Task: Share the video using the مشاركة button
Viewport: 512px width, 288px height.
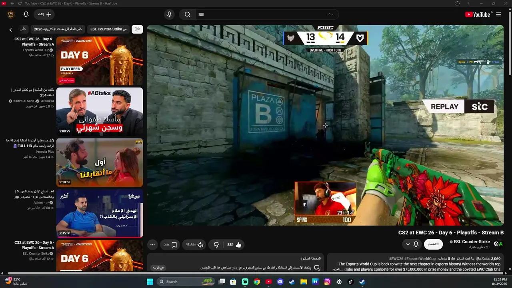Action: (194, 245)
